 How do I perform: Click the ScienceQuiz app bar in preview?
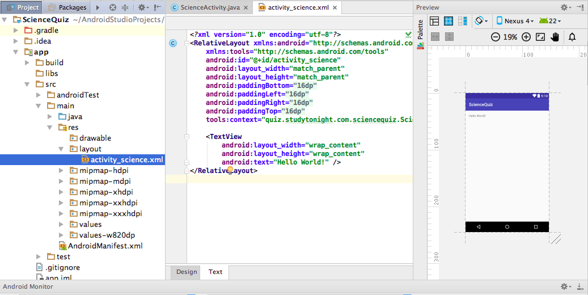pos(507,104)
